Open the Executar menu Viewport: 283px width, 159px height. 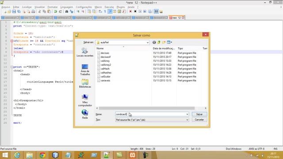pos(109,7)
